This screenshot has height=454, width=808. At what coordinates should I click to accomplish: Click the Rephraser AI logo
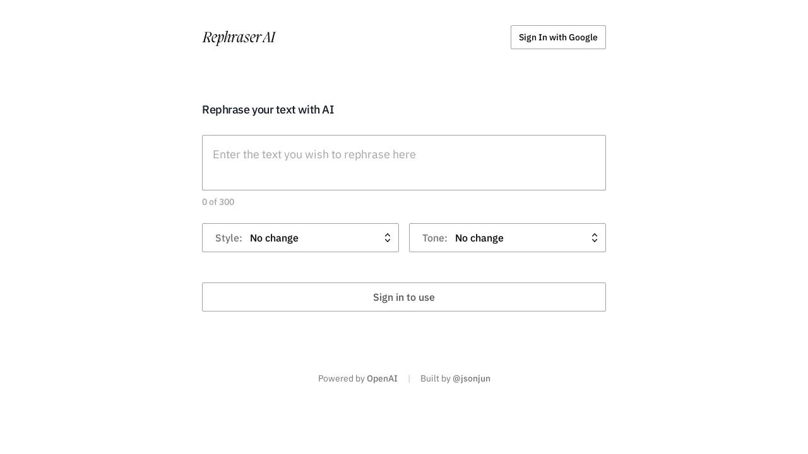[x=239, y=37]
